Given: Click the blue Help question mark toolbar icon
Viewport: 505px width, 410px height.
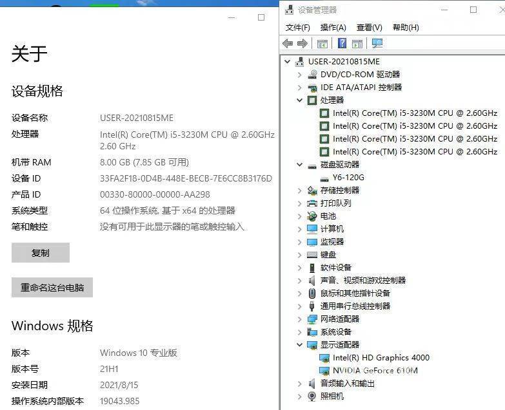Looking at the screenshot, I should click(x=342, y=43).
